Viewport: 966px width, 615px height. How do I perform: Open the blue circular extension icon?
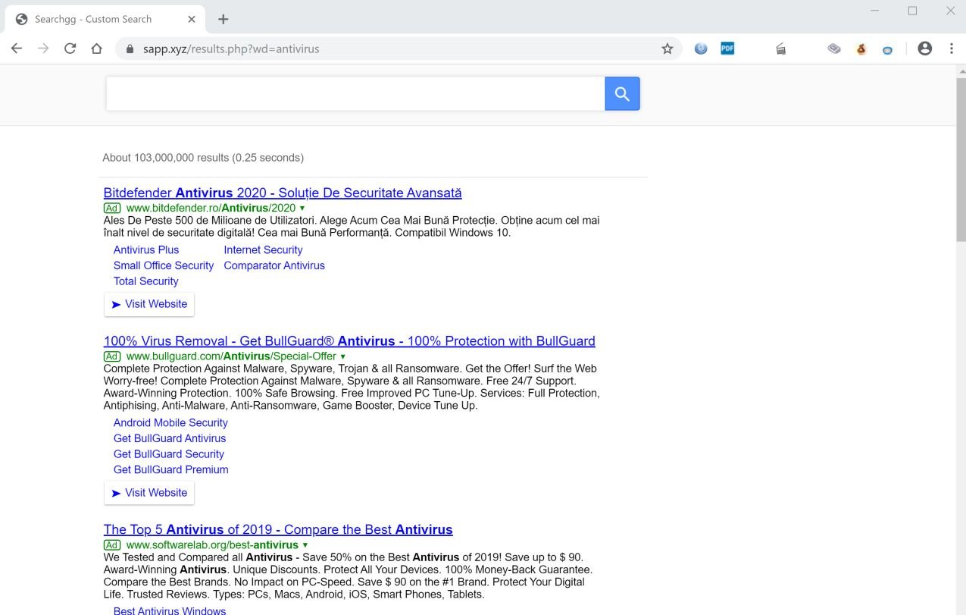(x=887, y=49)
